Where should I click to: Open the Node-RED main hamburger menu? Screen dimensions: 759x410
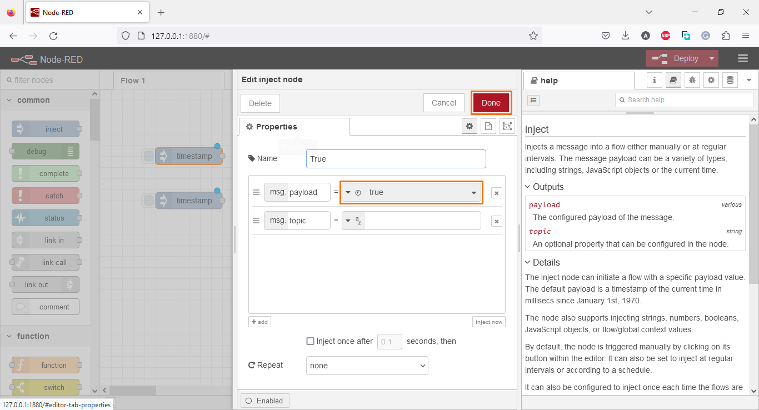pos(743,58)
